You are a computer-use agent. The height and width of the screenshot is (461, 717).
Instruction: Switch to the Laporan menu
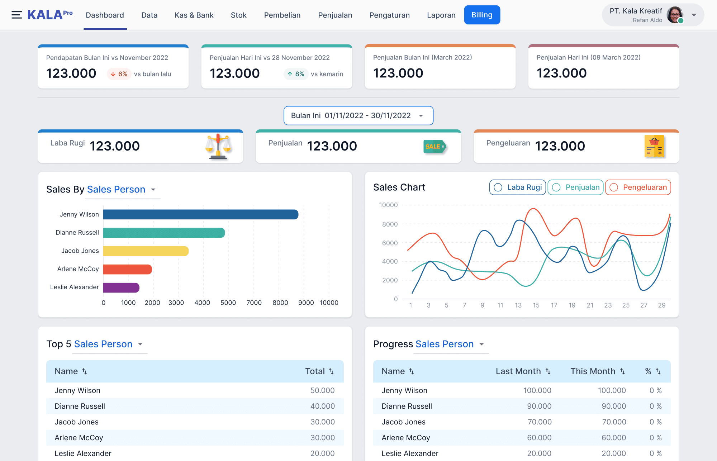[x=441, y=15]
